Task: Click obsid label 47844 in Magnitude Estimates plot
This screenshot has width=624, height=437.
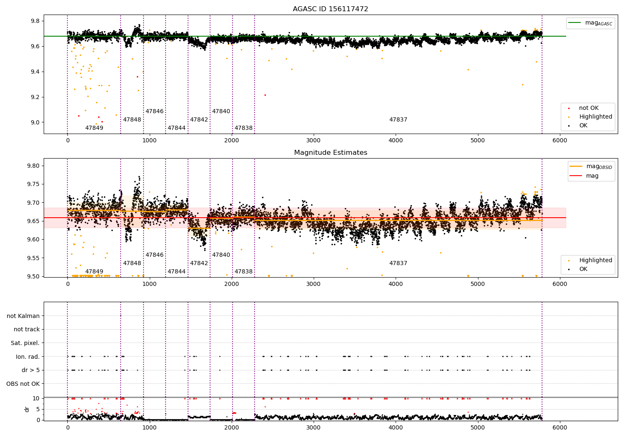Action: coord(176,272)
